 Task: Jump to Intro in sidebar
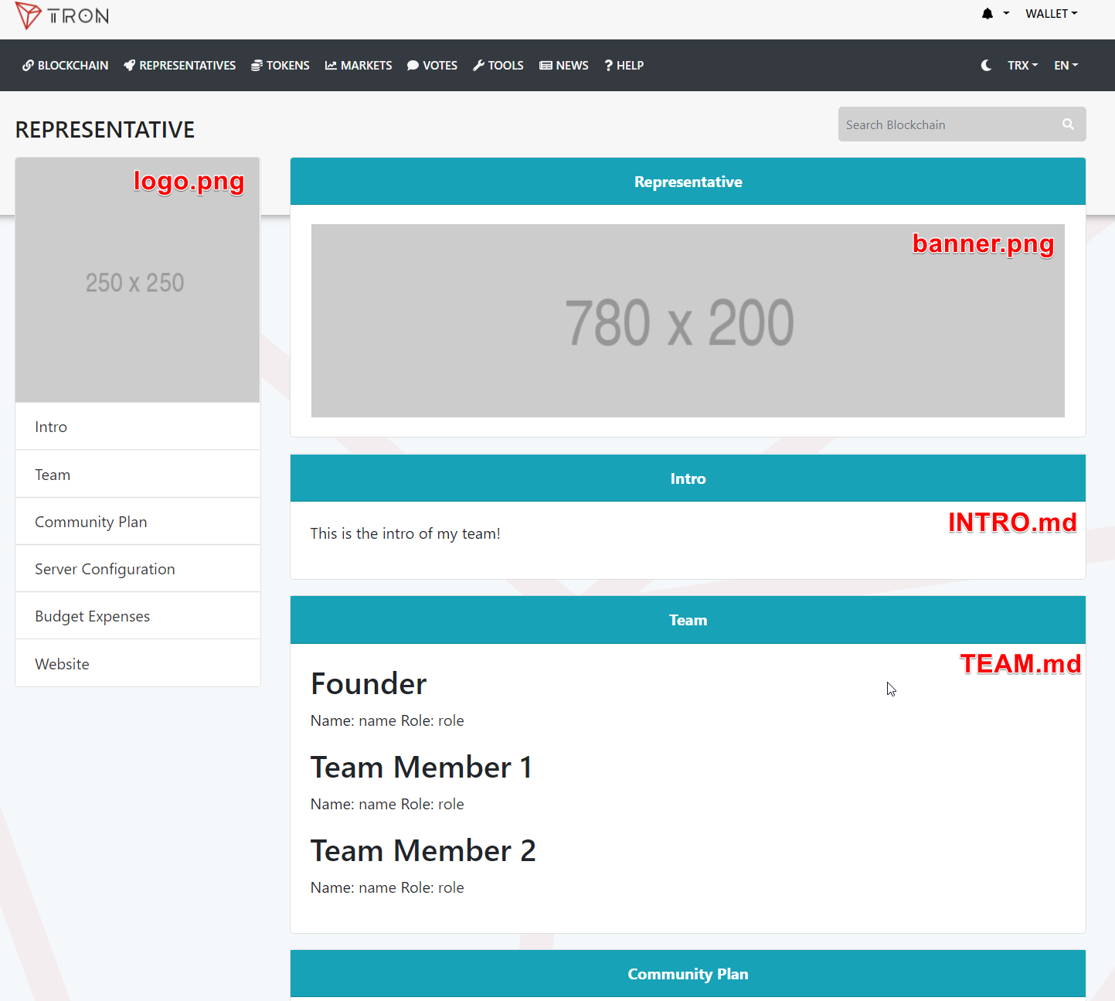[x=138, y=427]
